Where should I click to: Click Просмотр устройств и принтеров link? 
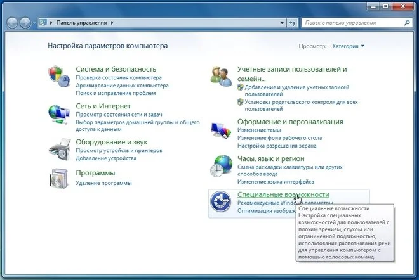click(119, 150)
